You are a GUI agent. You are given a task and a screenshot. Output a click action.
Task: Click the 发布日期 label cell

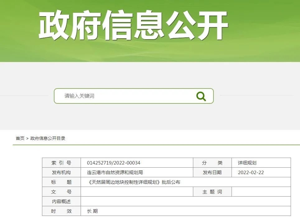(212, 173)
